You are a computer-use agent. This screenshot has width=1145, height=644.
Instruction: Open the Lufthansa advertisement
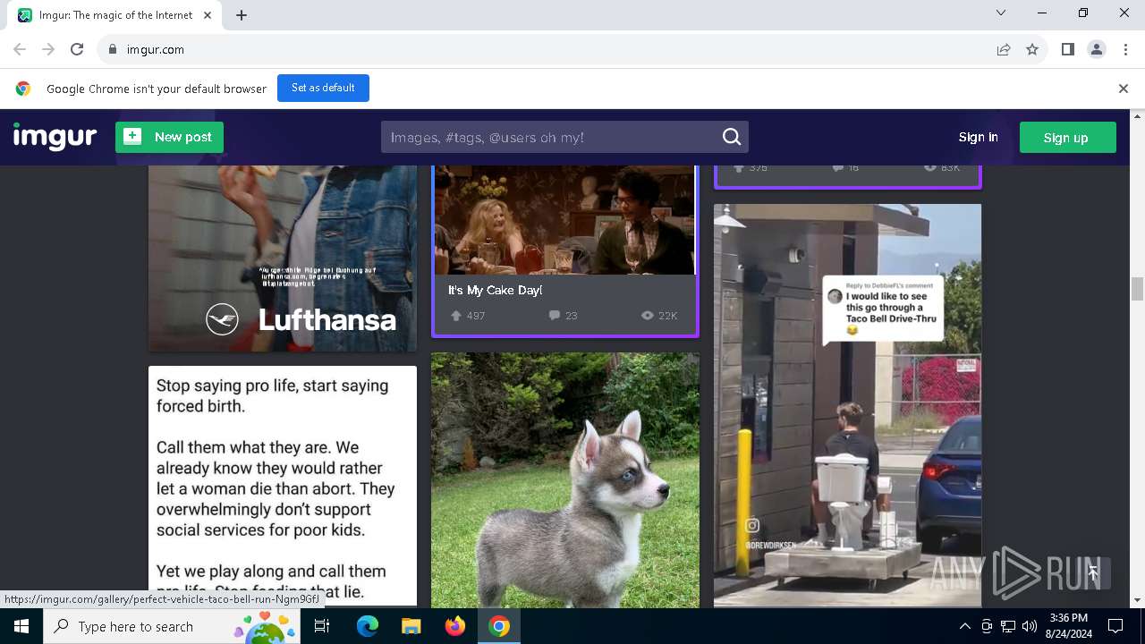[x=283, y=258]
